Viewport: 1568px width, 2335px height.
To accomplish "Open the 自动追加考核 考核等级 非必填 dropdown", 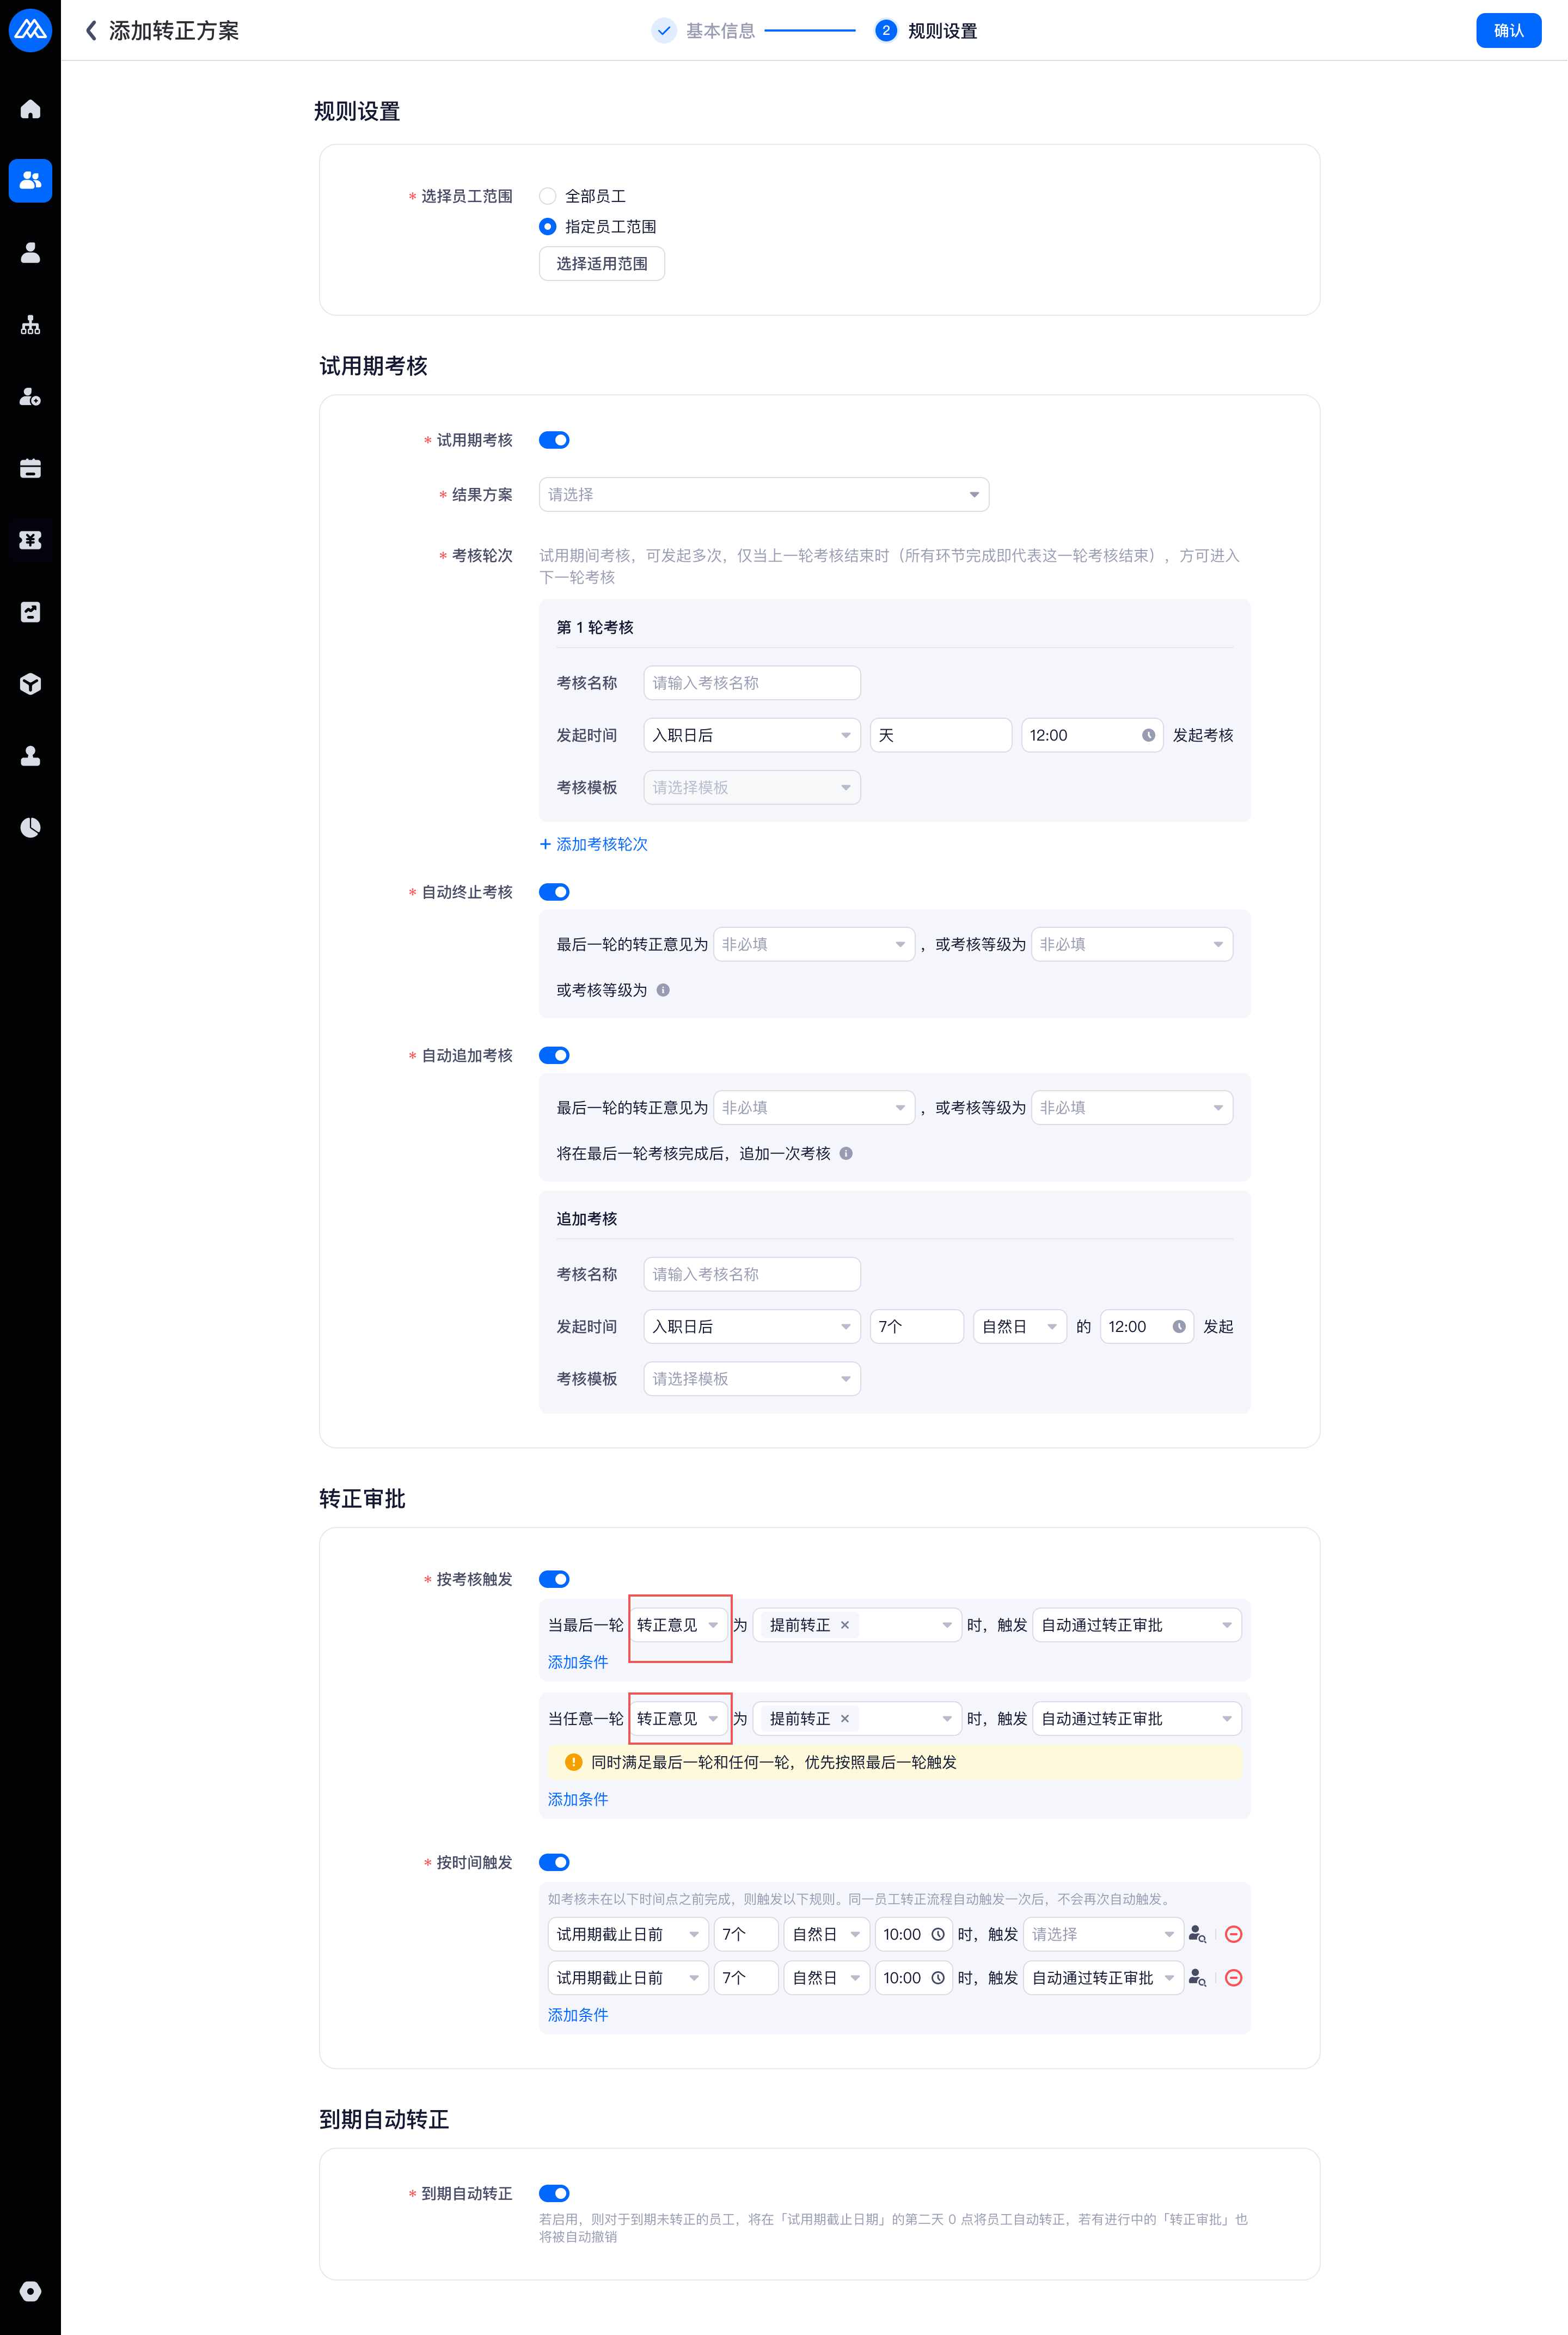I will click(x=1132, y=1107).
